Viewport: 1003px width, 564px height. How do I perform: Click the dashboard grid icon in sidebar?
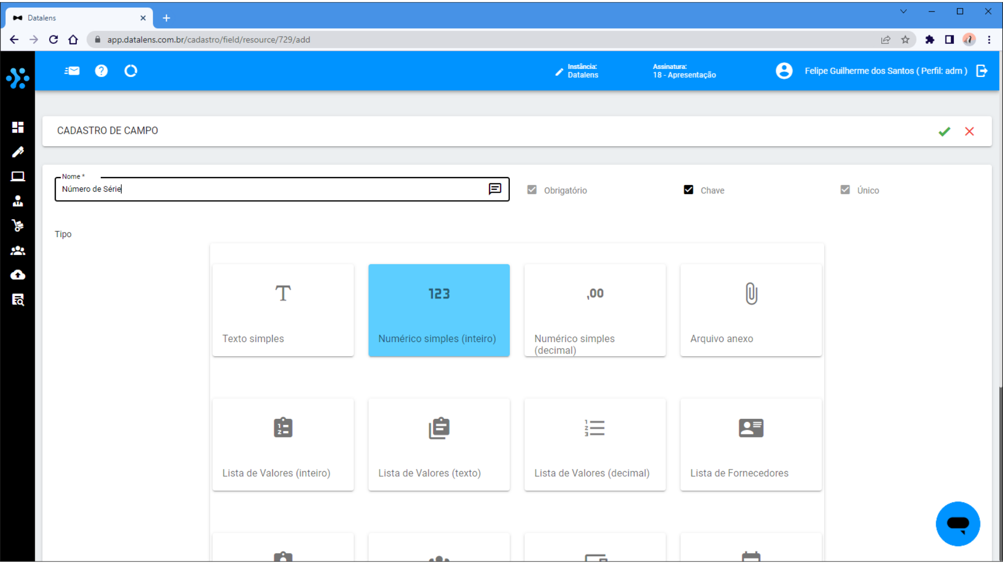pos(18,127)
